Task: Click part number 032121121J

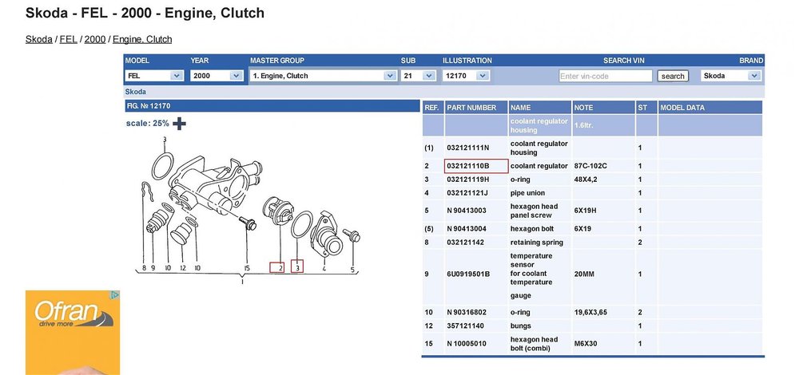Action: (467, 193)
